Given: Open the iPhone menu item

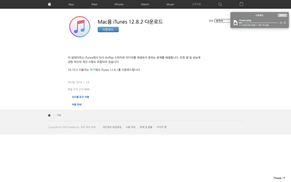Looking at the screenshot, I should 119,4.
